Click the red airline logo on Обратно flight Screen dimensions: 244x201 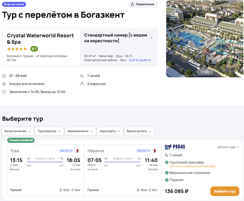point(155,151)
